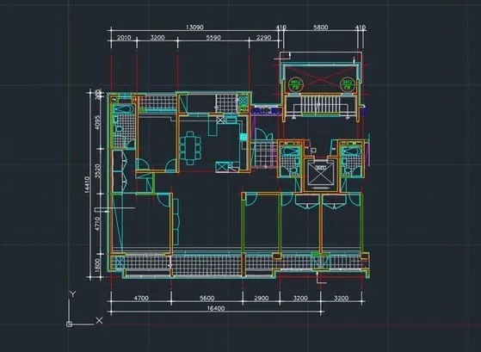This screenshot has height=352, width=481.
Task: Select the vertical 1800 dimension text
Action: point(98,265)
